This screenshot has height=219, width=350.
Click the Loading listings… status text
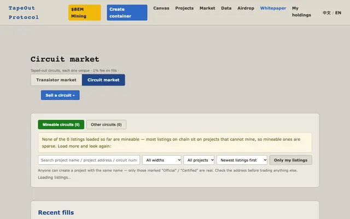point(54,177)
